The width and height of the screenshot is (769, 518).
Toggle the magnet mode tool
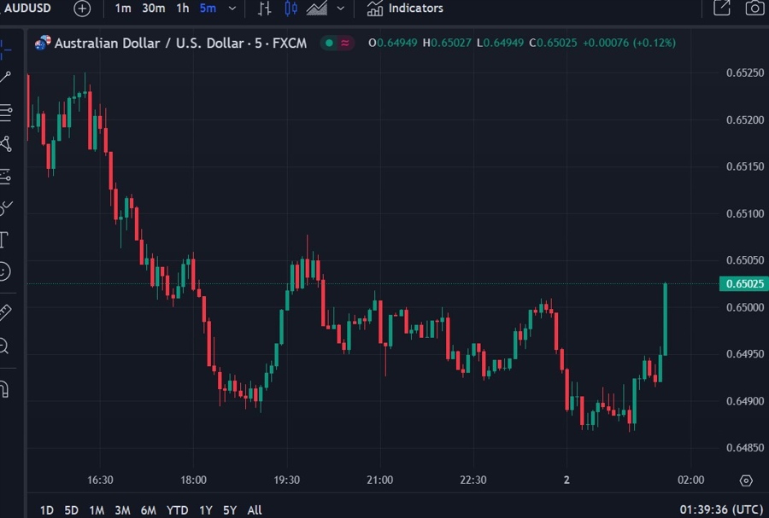point(4,389)
